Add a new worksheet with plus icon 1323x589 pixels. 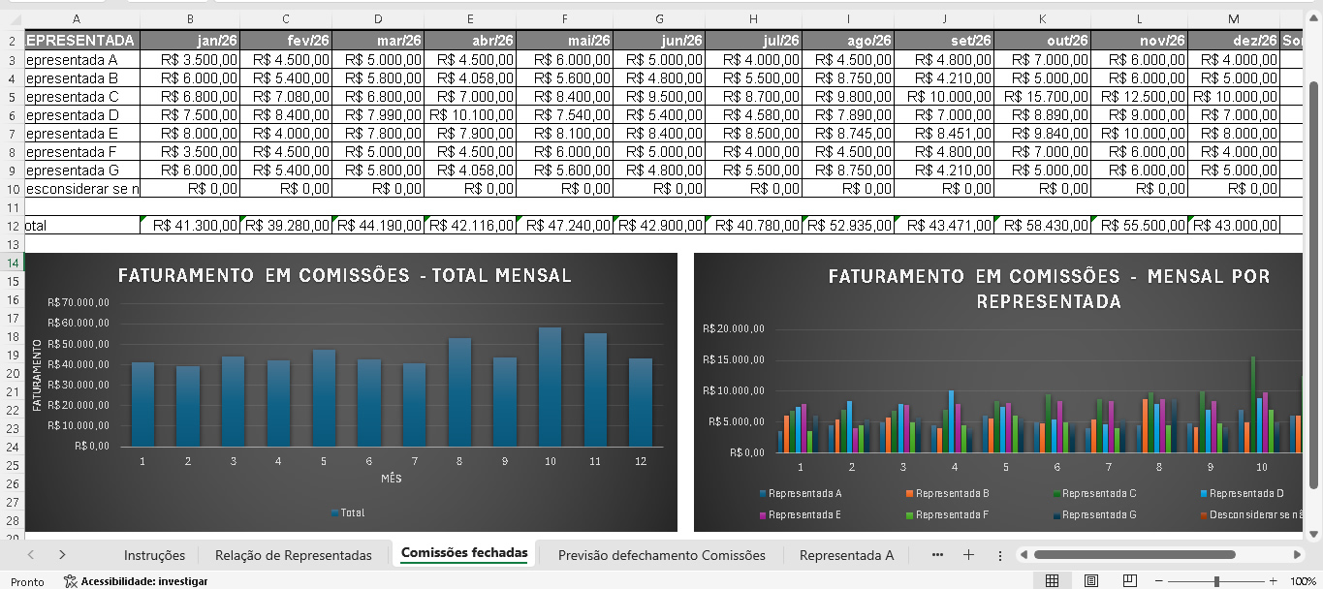point(968,555)
